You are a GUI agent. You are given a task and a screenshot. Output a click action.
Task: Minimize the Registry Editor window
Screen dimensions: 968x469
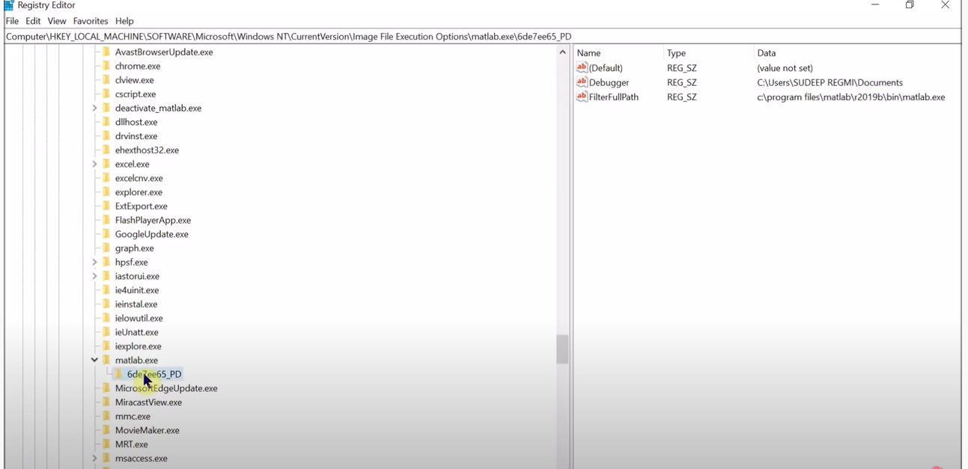point(875,5)
